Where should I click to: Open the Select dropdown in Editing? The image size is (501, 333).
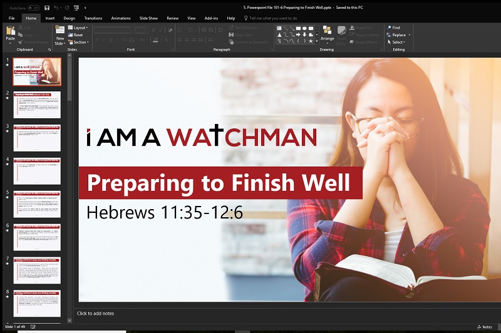398,42
